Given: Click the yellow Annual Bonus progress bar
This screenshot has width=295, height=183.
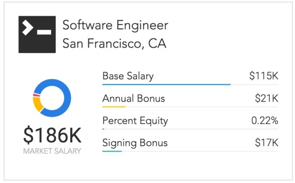Looking at the screenshot, I should click(x=114, y=107).
